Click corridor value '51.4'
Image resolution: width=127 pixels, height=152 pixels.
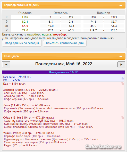tap(114, 26)
